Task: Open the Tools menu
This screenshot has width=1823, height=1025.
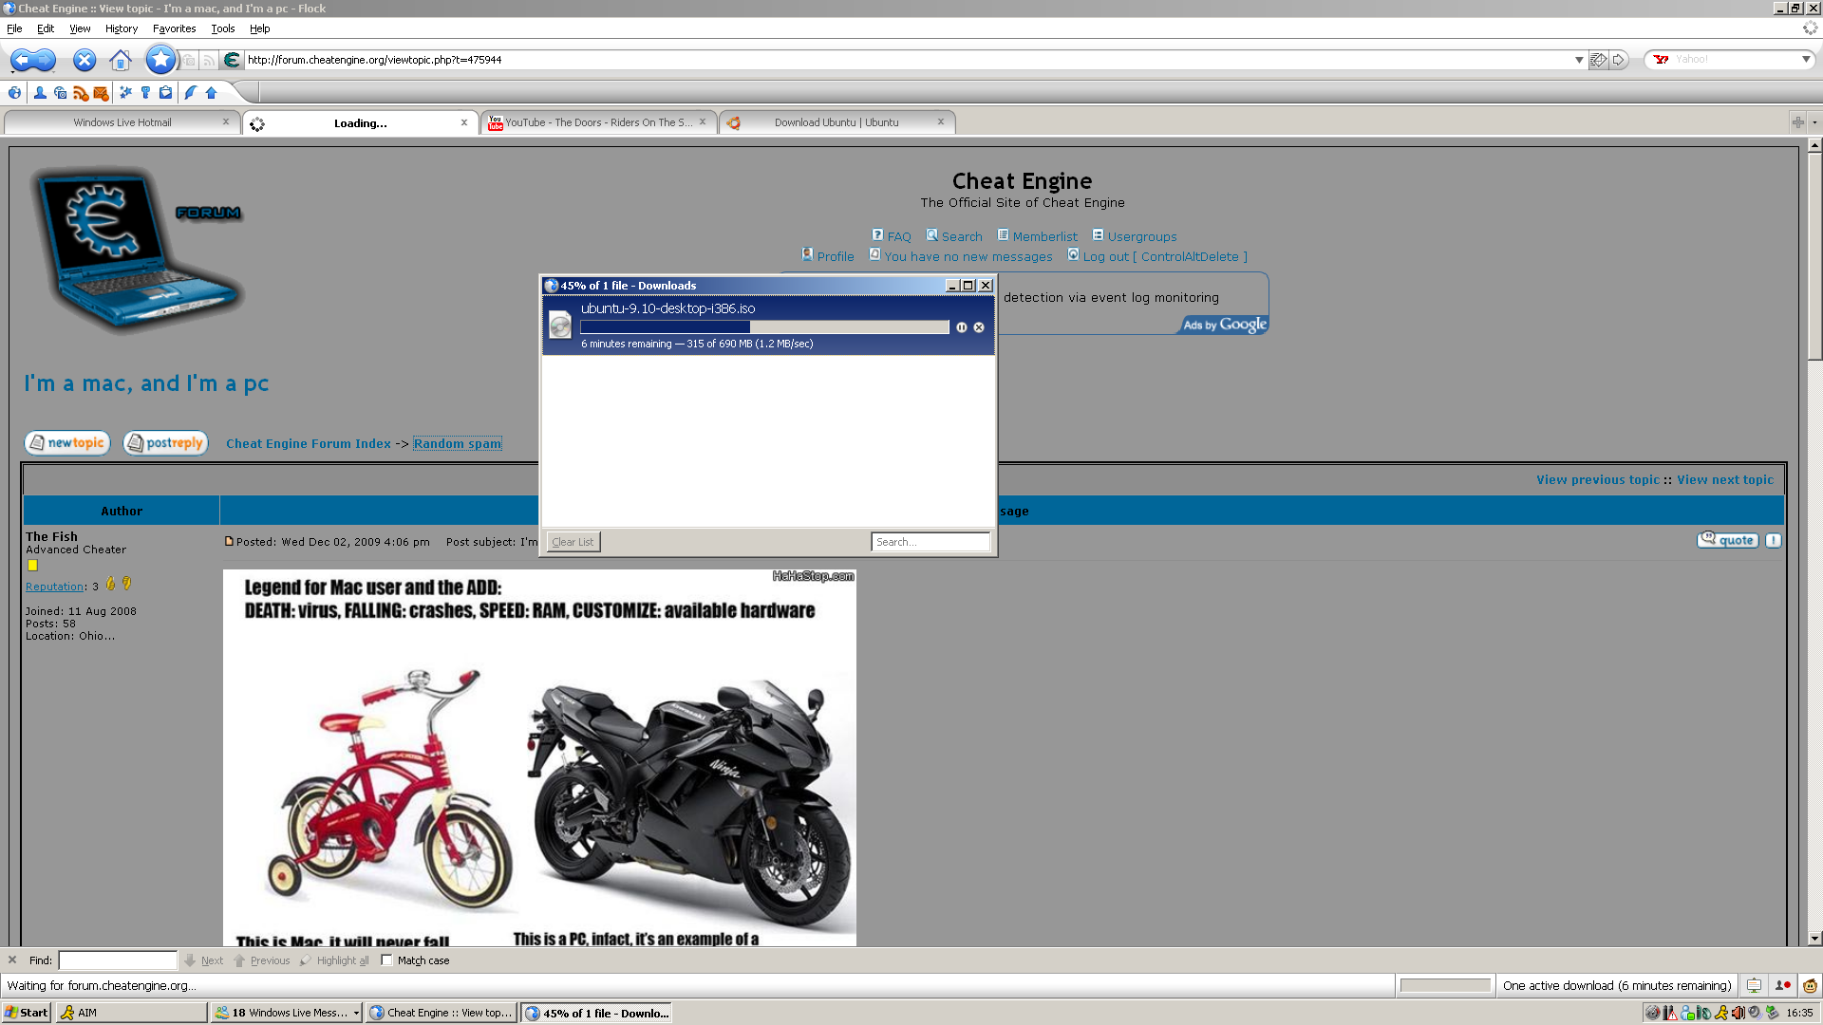Action: click(223, 28)
